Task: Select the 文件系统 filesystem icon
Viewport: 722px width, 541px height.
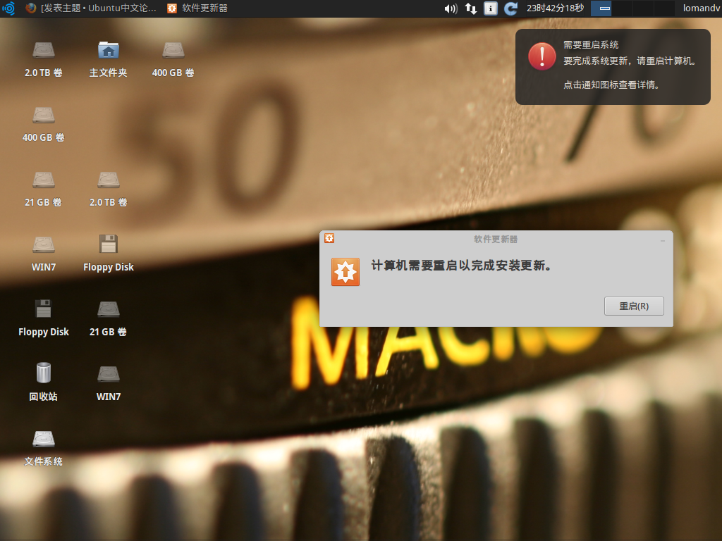Action: click(43, 449)
